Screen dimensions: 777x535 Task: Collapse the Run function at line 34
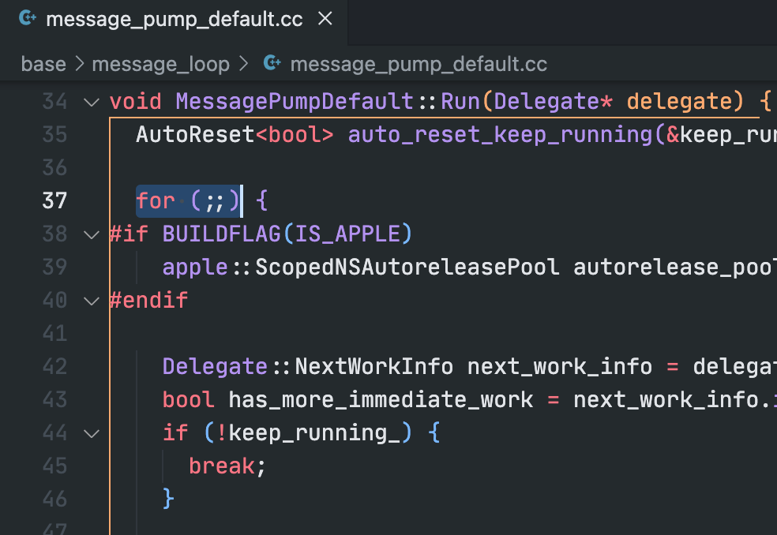(x=92, y=102)
